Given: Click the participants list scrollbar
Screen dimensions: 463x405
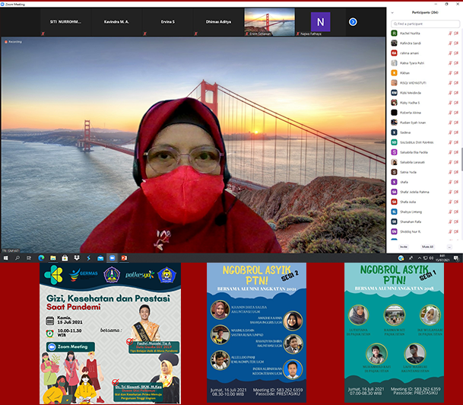Looking at the screenshot, I should (461, 164).
